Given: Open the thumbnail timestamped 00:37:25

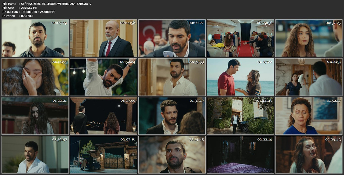Looking at the screenshot, I should click(x=309, y=38).
